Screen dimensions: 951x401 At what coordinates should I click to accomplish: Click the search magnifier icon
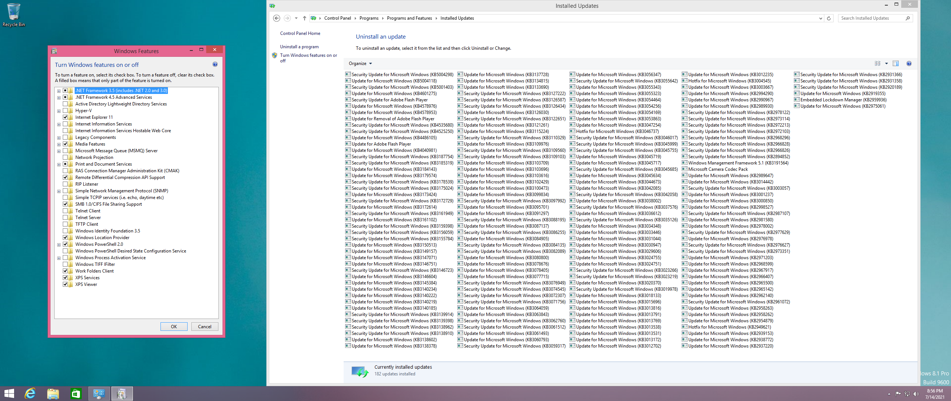click(908, 18)
